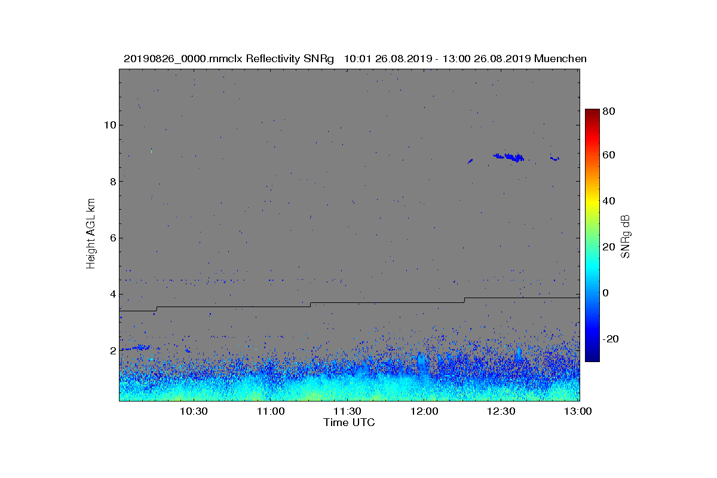Click the colorbar value -20
Image resolution: width=717 pixels, height=478 pixels.
(611, 339)
